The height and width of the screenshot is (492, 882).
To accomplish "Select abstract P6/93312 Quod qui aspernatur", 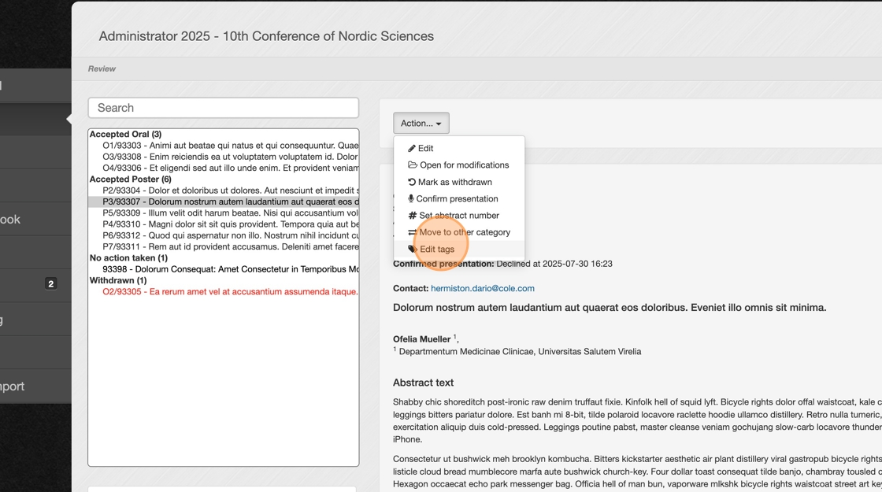I will [224, 235].
